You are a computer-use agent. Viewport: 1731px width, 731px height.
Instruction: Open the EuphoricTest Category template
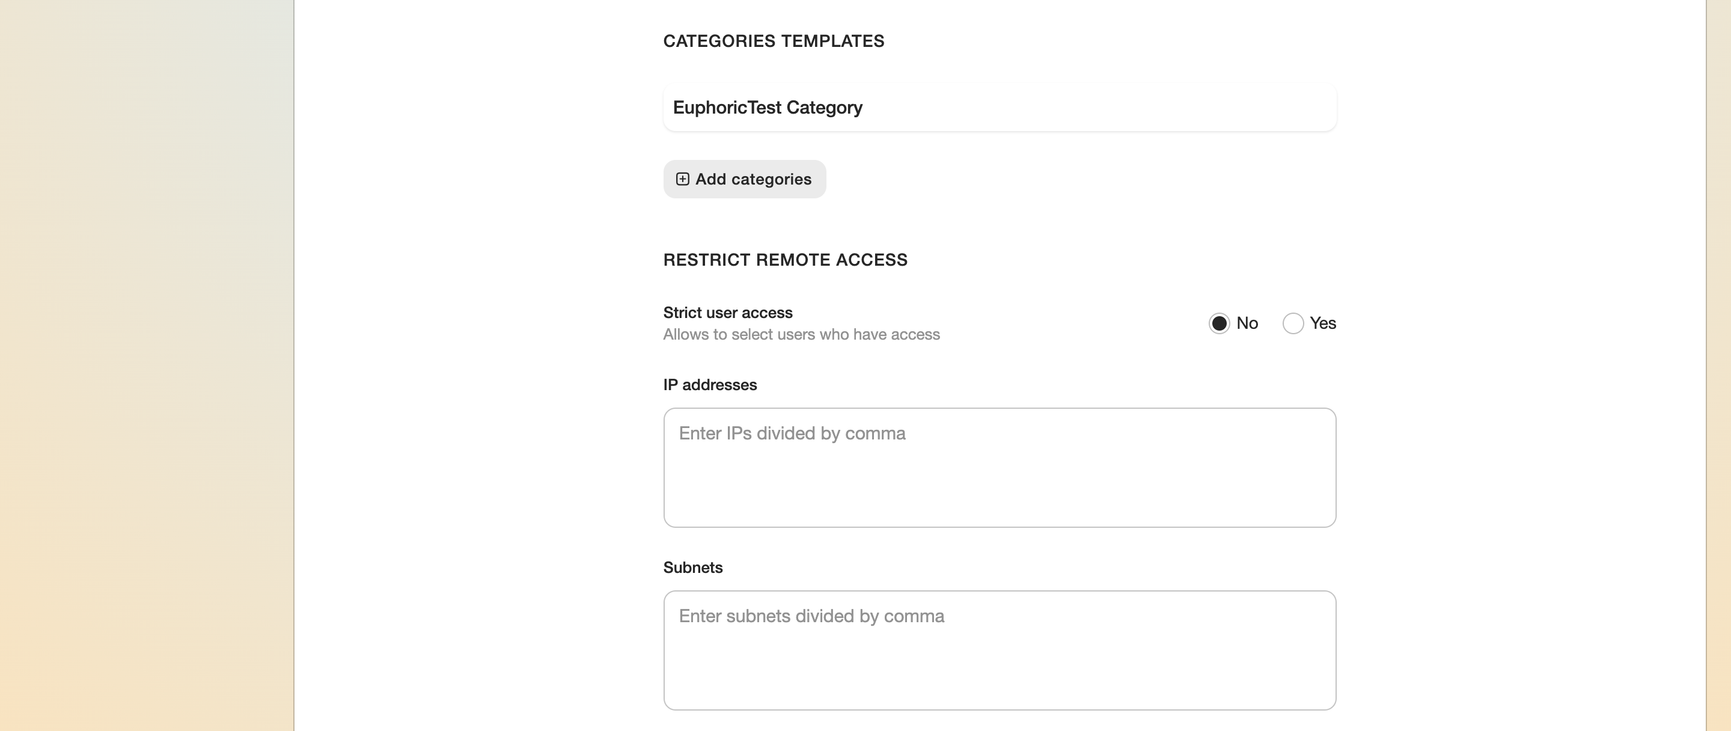pos(998,108)
